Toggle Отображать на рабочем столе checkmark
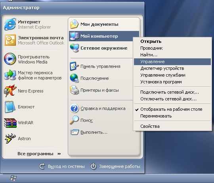The height and width of the screenshot is (183, 214). coord(137,110)
